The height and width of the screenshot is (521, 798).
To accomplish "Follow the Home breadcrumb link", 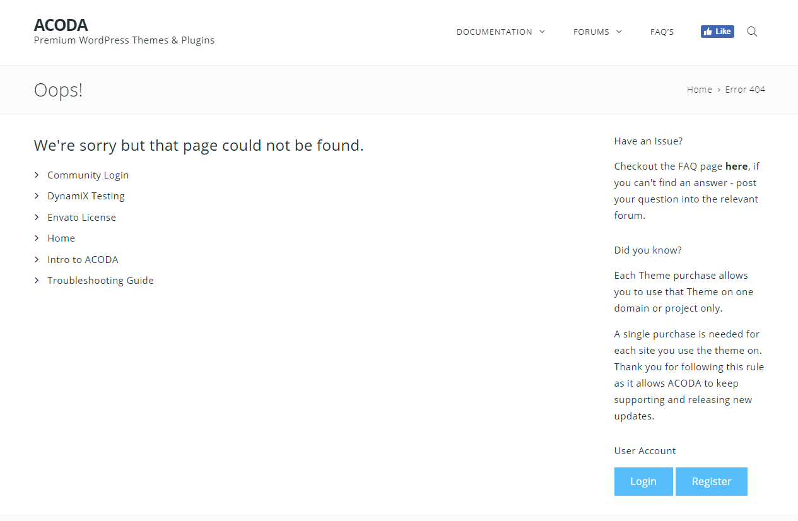I will [x=700, y=90].
